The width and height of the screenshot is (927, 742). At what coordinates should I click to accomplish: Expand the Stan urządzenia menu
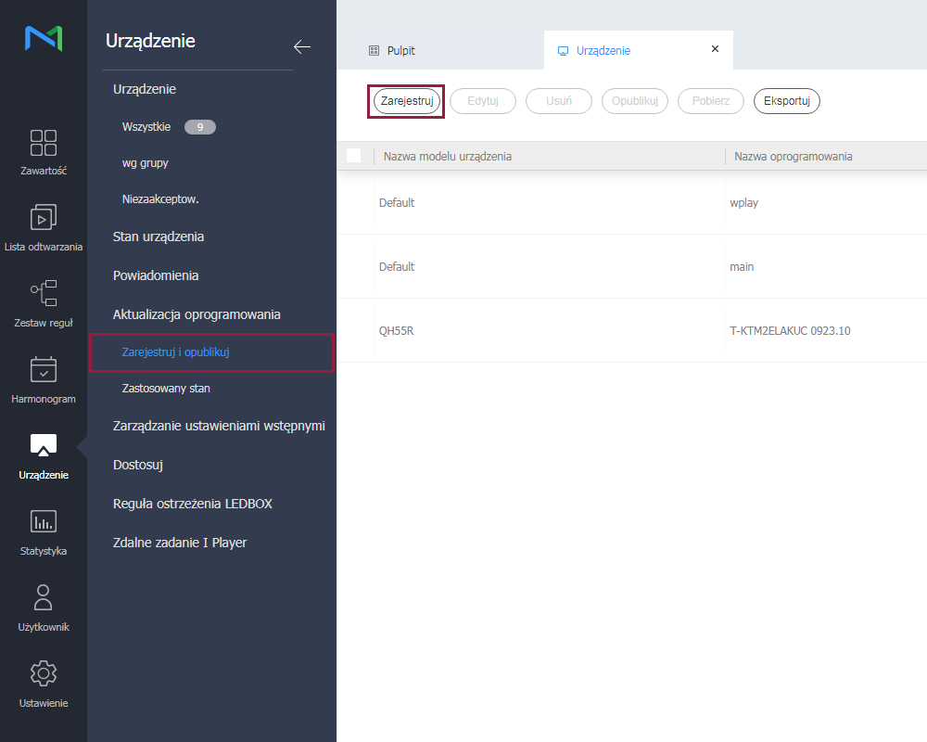[x=159, y=237]
